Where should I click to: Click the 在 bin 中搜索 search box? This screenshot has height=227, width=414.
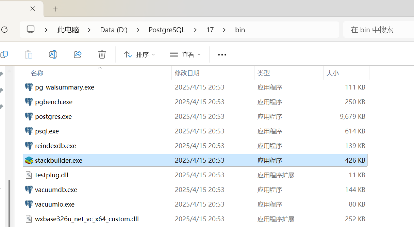[x=378, y=30]
